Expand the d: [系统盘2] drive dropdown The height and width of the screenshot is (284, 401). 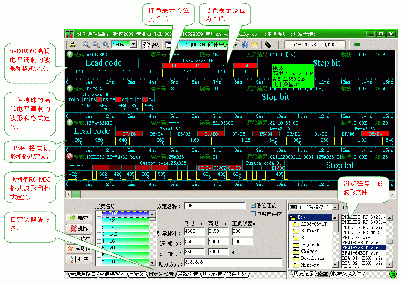pos(336,207)
